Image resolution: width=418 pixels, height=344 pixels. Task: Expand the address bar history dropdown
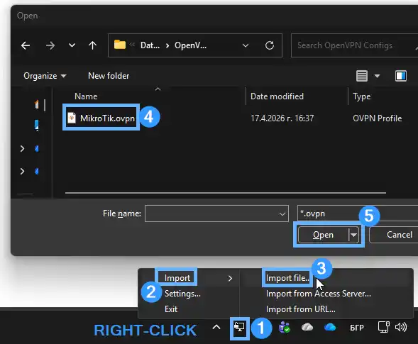[x=246, y=45]
